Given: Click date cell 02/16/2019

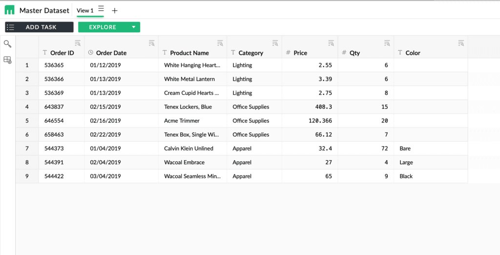Looking at the screenshot, I should point(121,121).
